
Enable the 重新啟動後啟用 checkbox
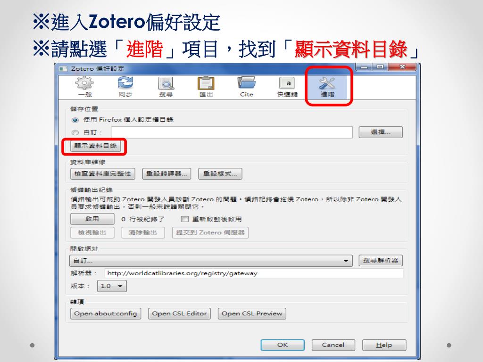point(185,219)
